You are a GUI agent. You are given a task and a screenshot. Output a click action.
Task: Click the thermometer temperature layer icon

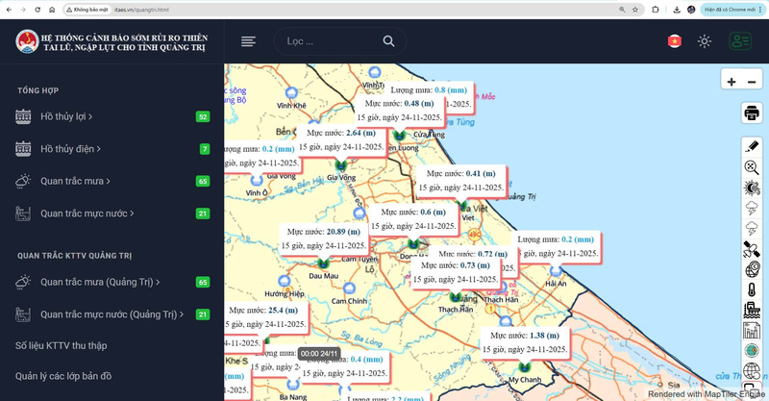tap(752, 289)
